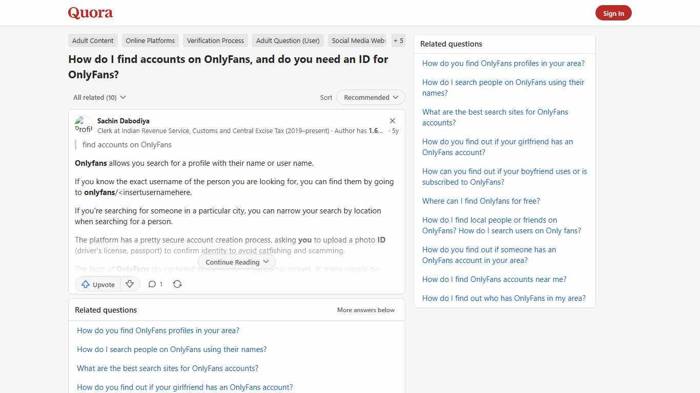Upvote Sachin Dabodiya's answer
The height and width of the screenshot is (393, 700).
97,284
